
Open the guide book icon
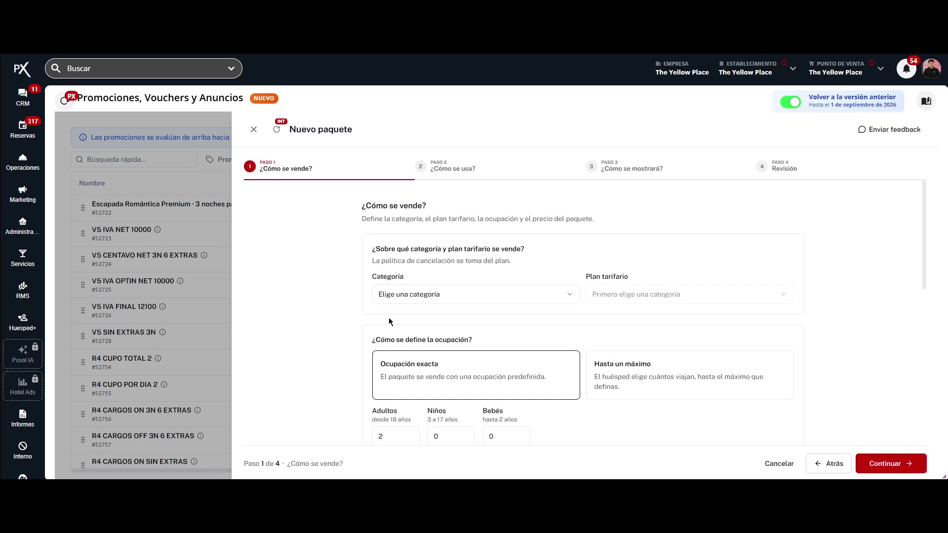click(x=926, y=101)
